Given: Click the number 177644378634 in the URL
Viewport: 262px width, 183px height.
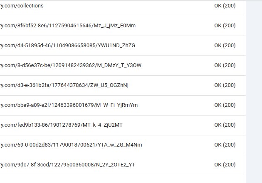Looking at the screenshot, I should [70, 85].
